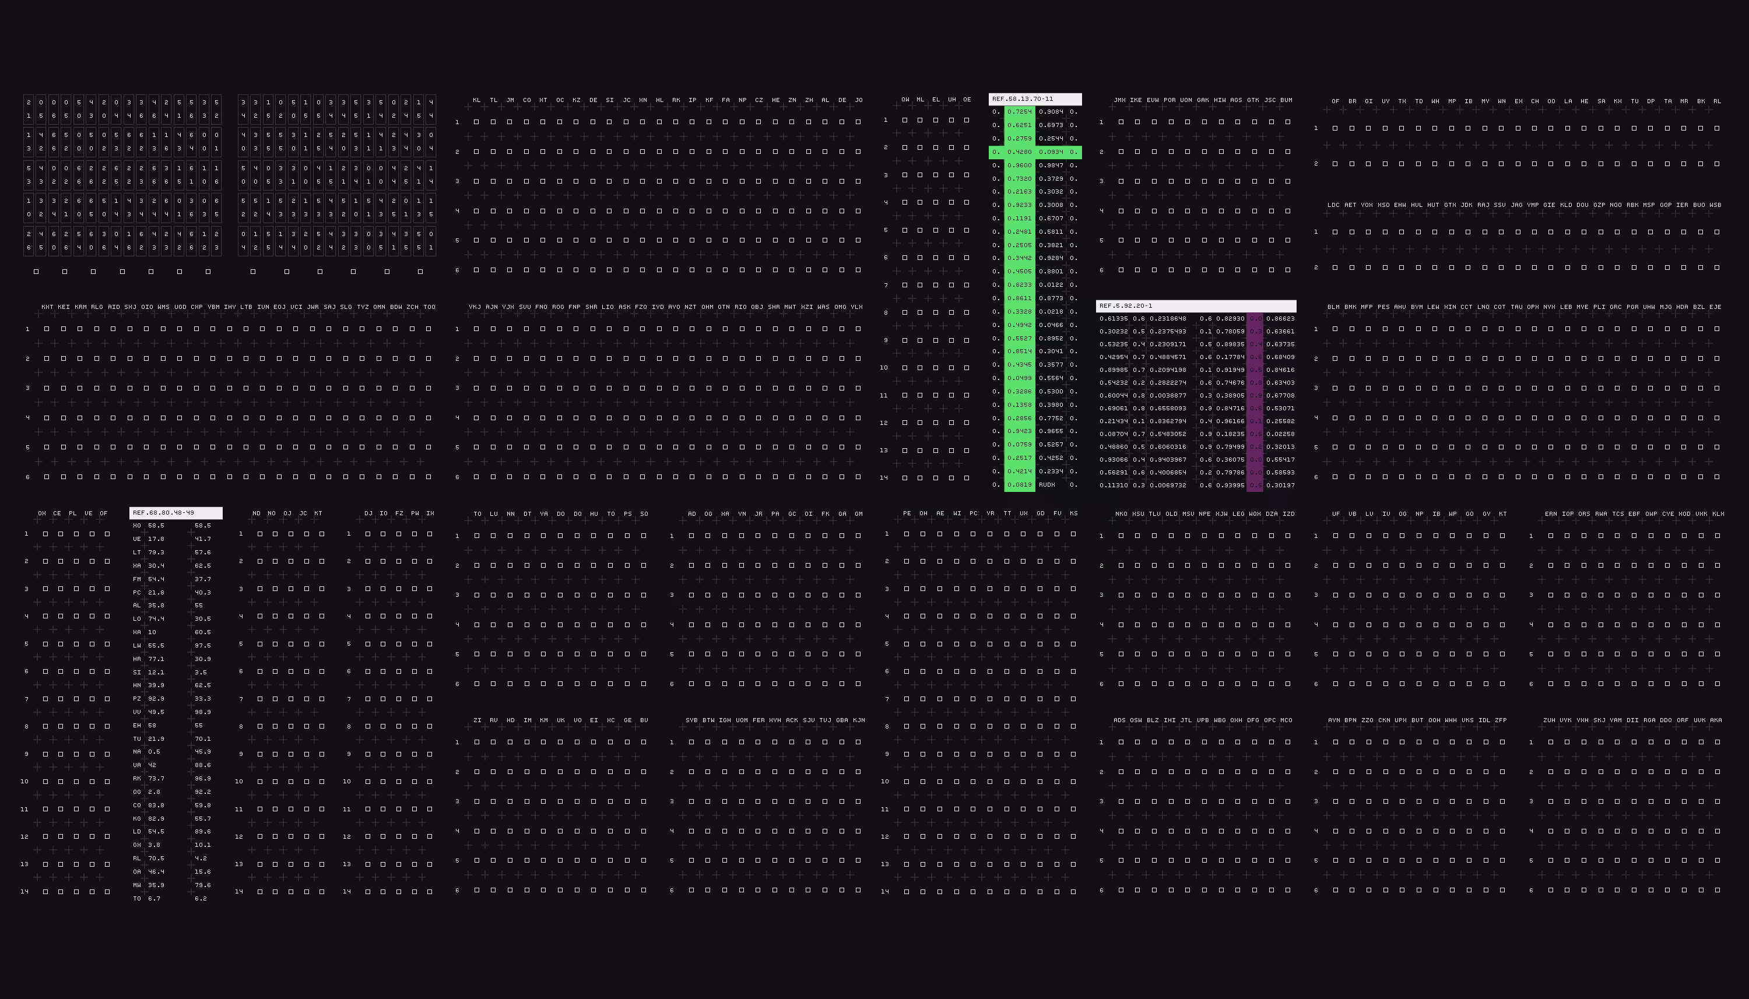Select the ADS column box in row 3
The image size is (1749, 999).
[1121, 801]
